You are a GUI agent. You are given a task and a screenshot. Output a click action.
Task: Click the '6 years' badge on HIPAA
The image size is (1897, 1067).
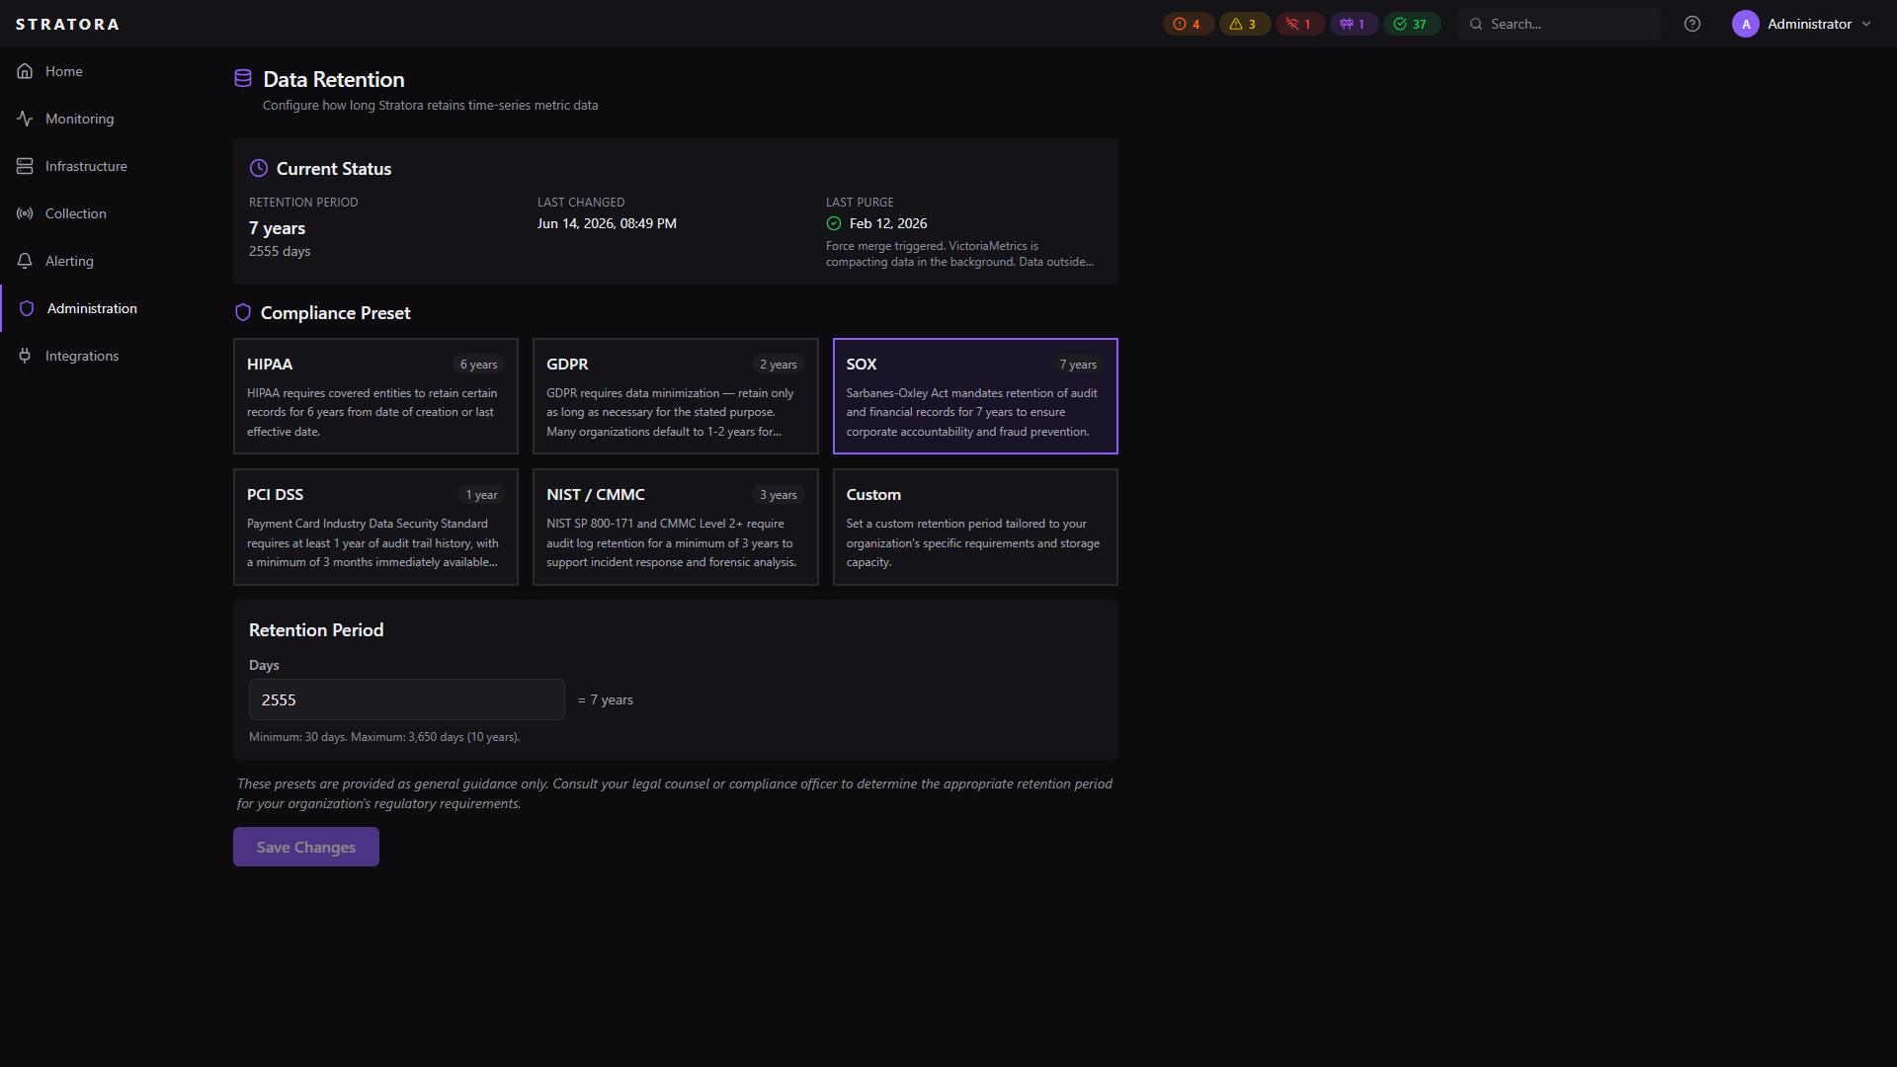click(479, 365)
